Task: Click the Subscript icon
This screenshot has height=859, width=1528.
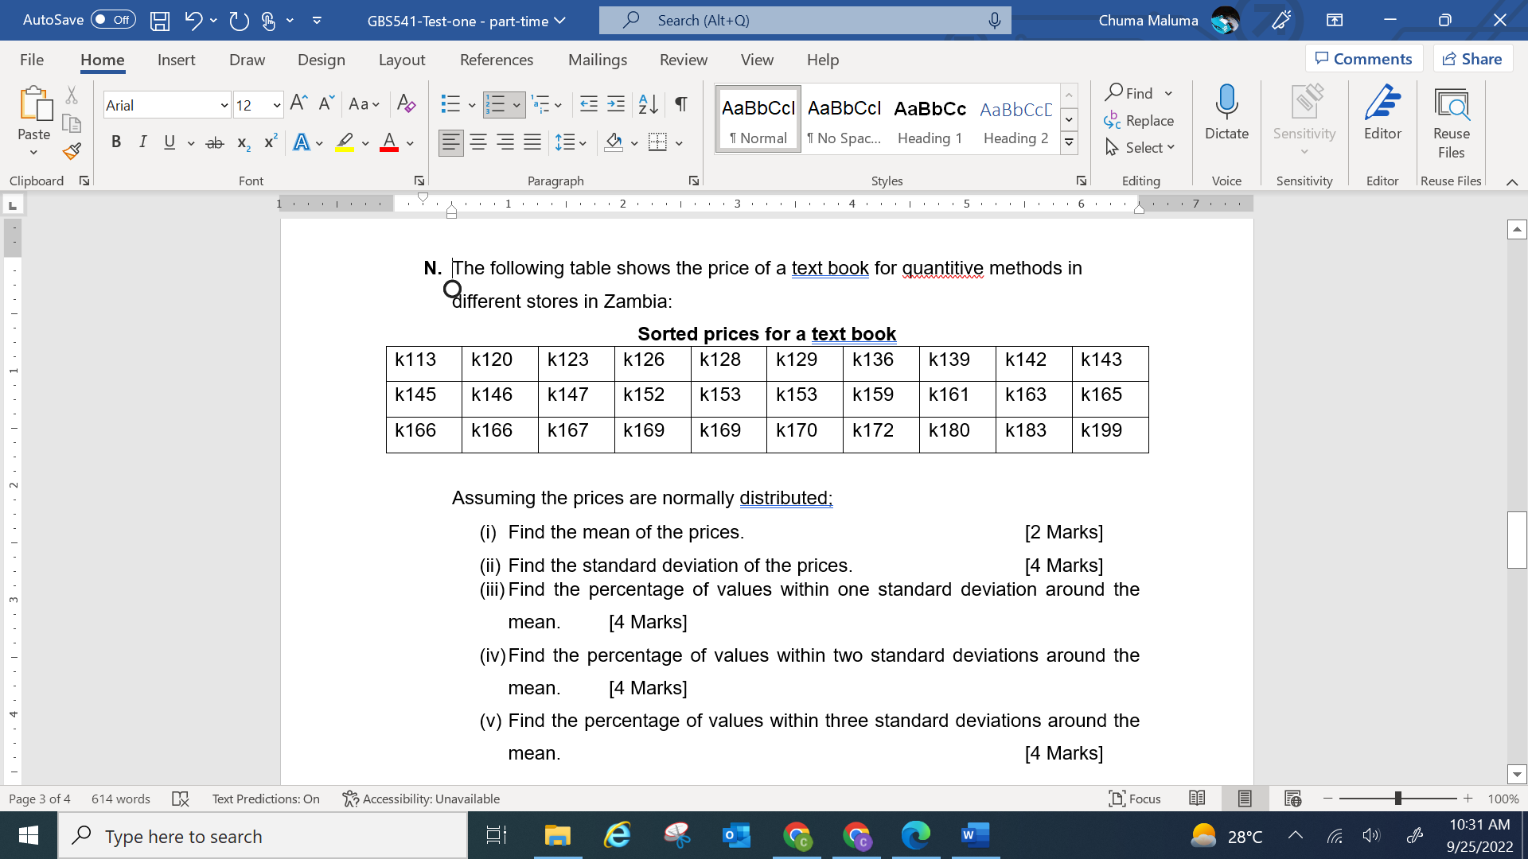Action: tap(243, 143)
